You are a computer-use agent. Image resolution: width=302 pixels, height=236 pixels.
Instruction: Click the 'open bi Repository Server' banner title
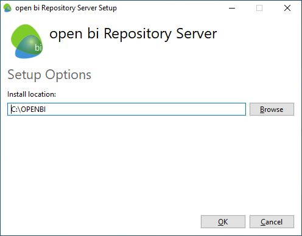[x=133, y=34]
